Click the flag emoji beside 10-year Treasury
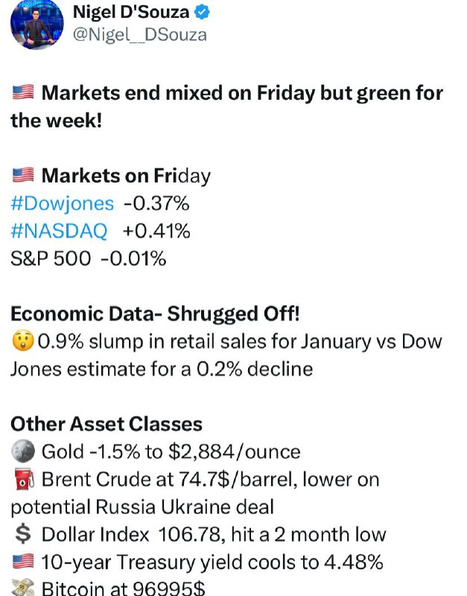This screenshot has height=596, width=467. tap(23, 562)
